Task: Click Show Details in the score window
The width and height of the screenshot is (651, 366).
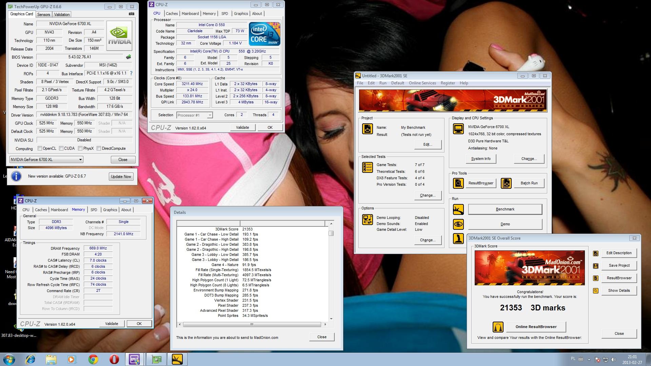Action: [619, 290]
